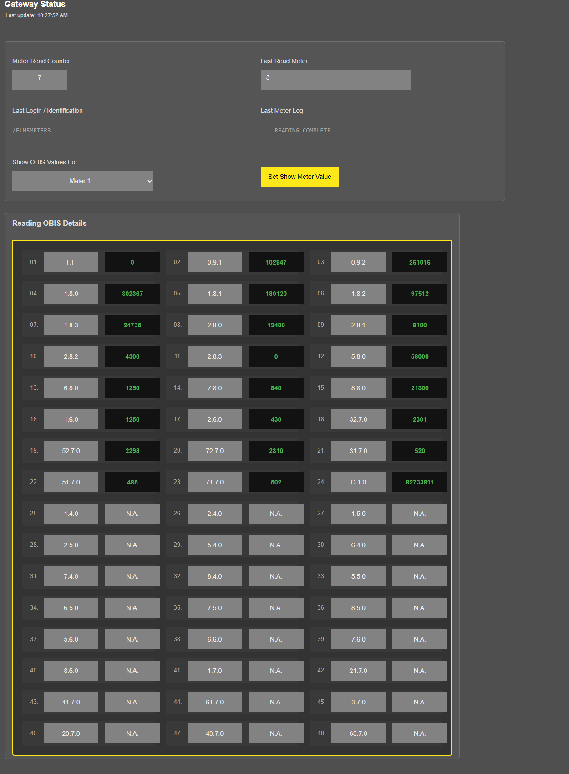Click the value 485
Image resolution: width=569 pixels, height=774 pixels.
[x=132, y=482]
